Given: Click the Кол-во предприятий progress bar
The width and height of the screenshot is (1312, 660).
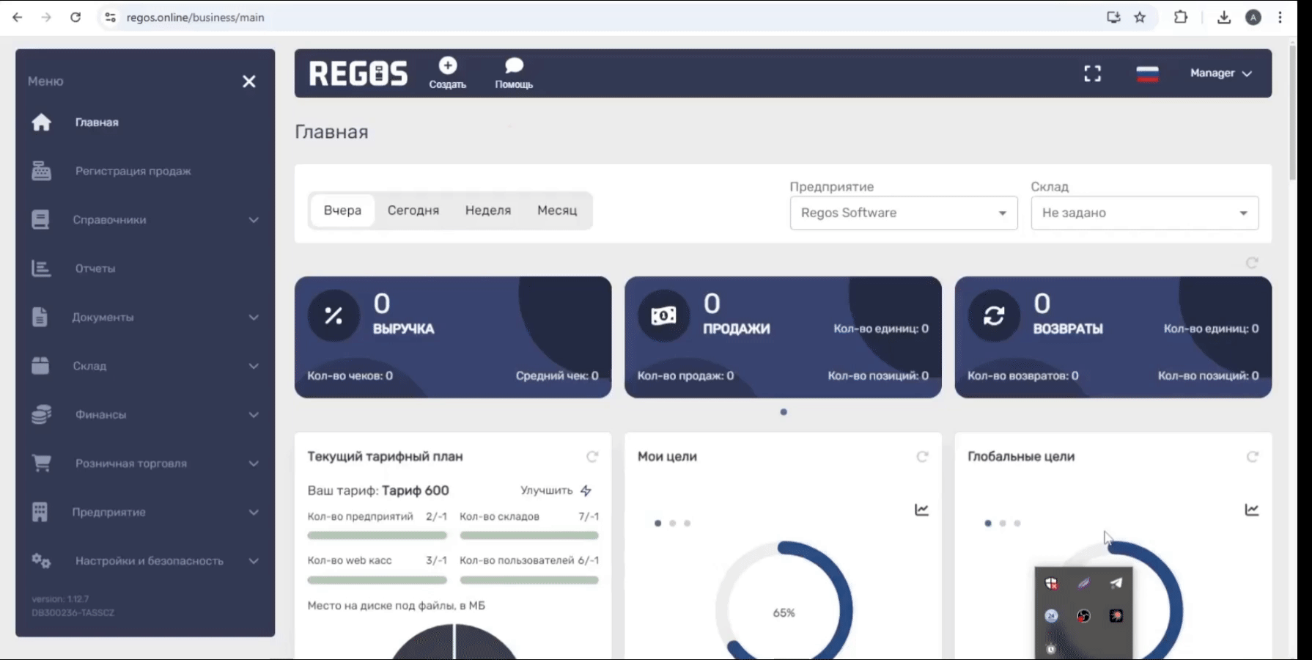Looking at the screenshot, I should [377, 535].
